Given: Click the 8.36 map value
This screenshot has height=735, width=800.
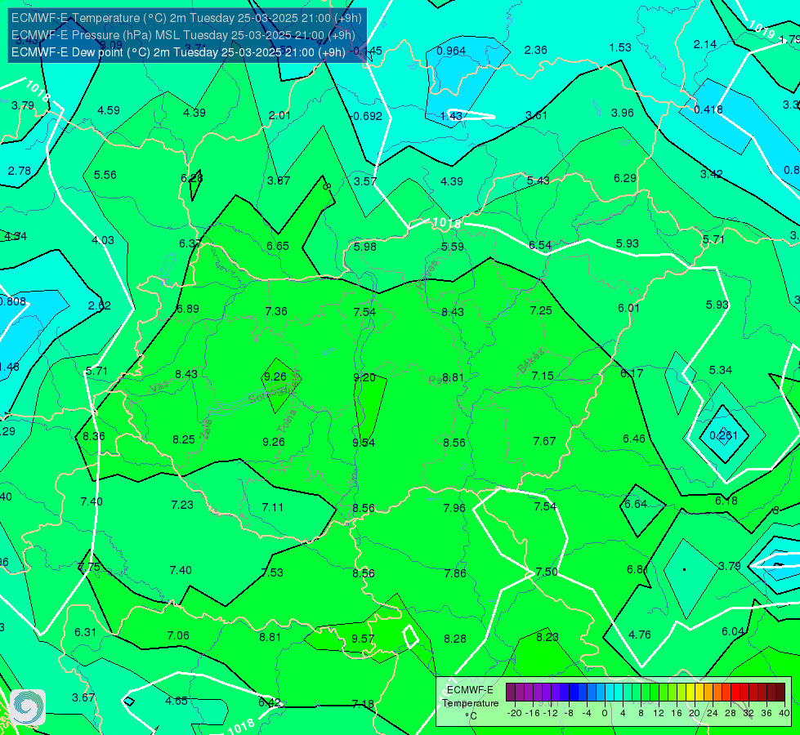Looking at the screenshot, I should coord(94,436).
